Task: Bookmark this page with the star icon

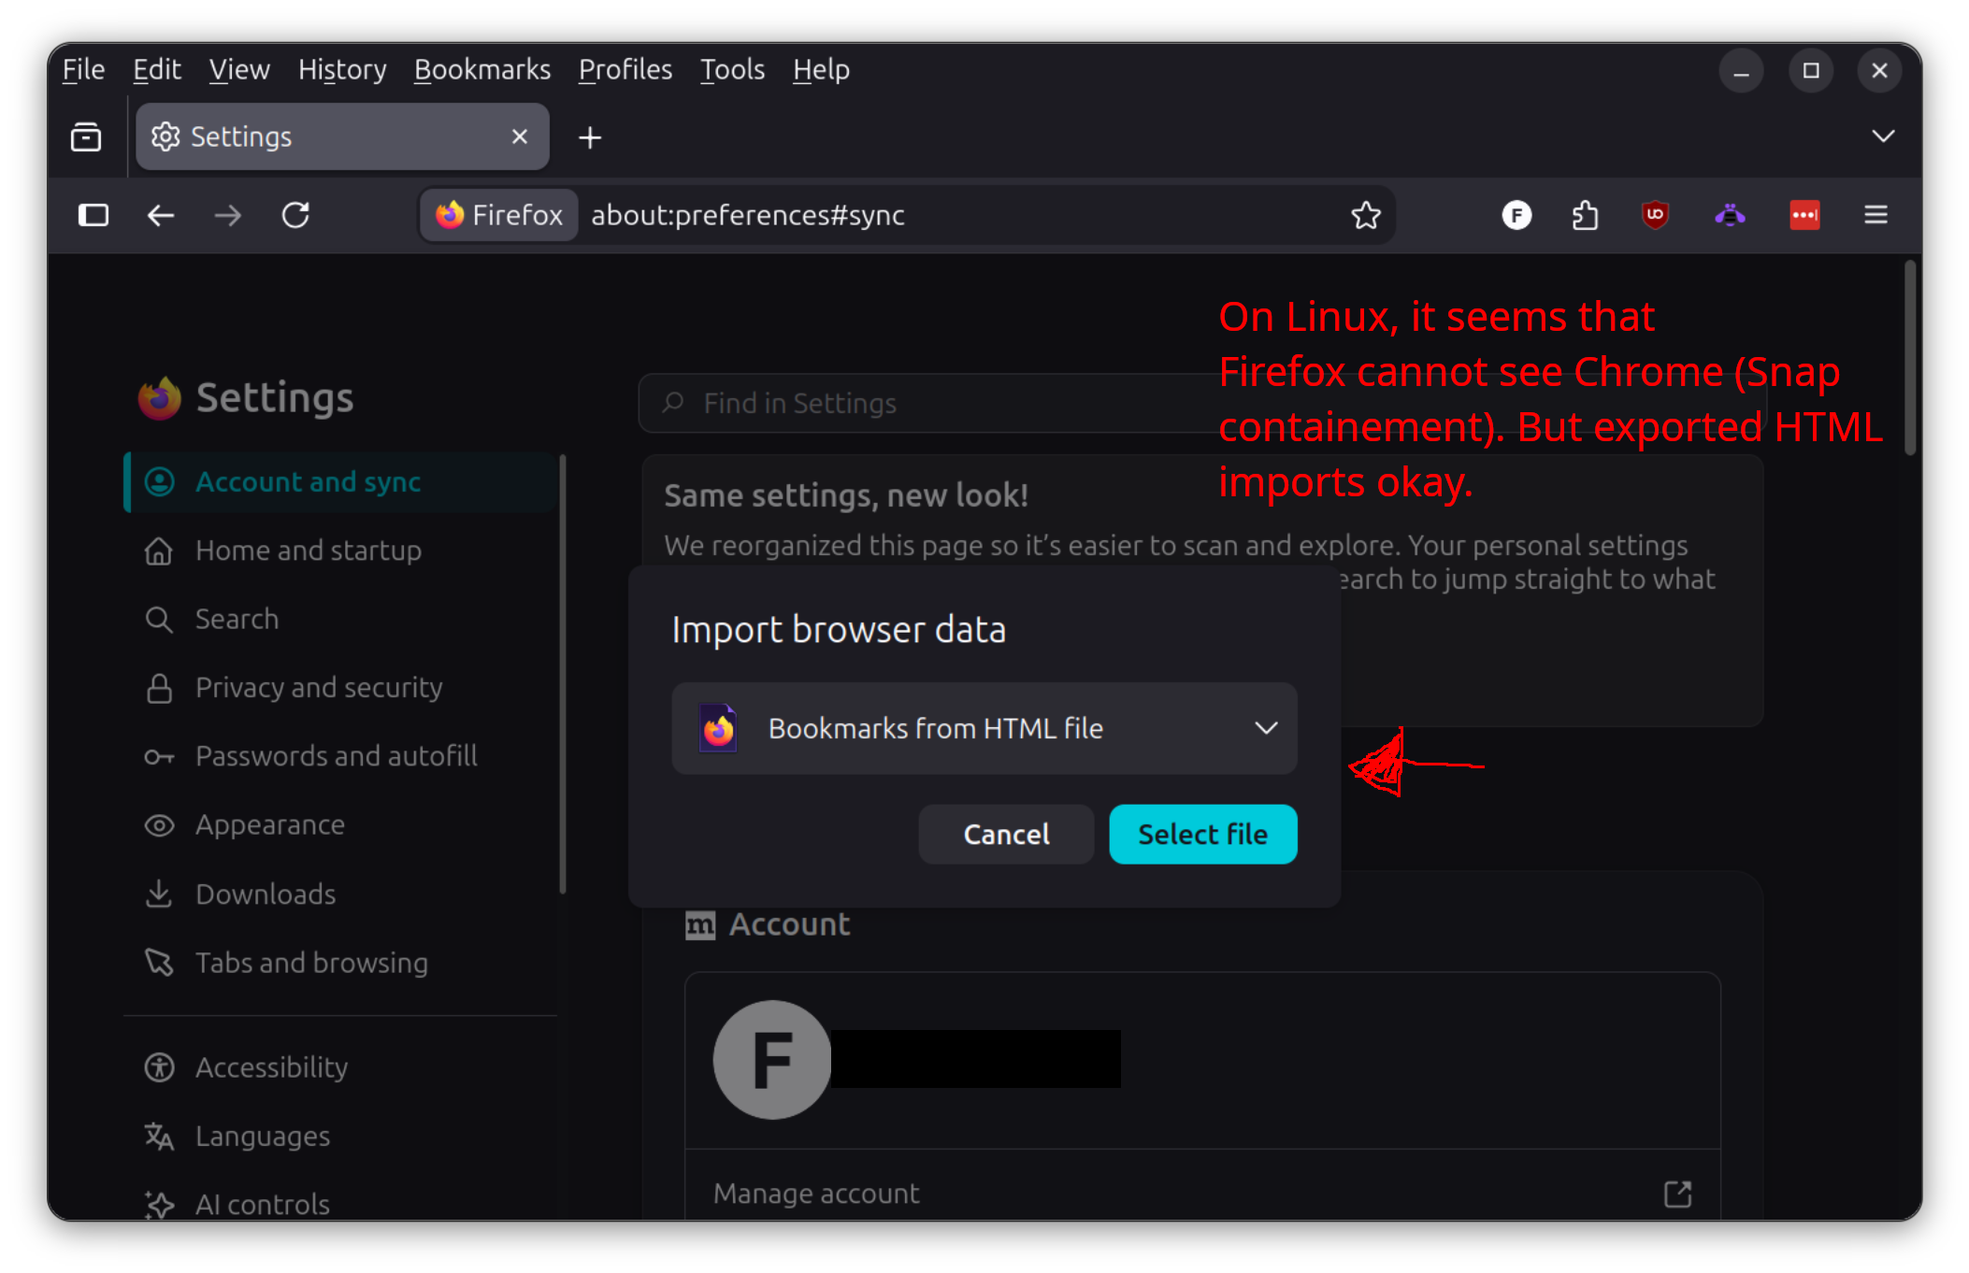Action: click(x=1365, y=216)
